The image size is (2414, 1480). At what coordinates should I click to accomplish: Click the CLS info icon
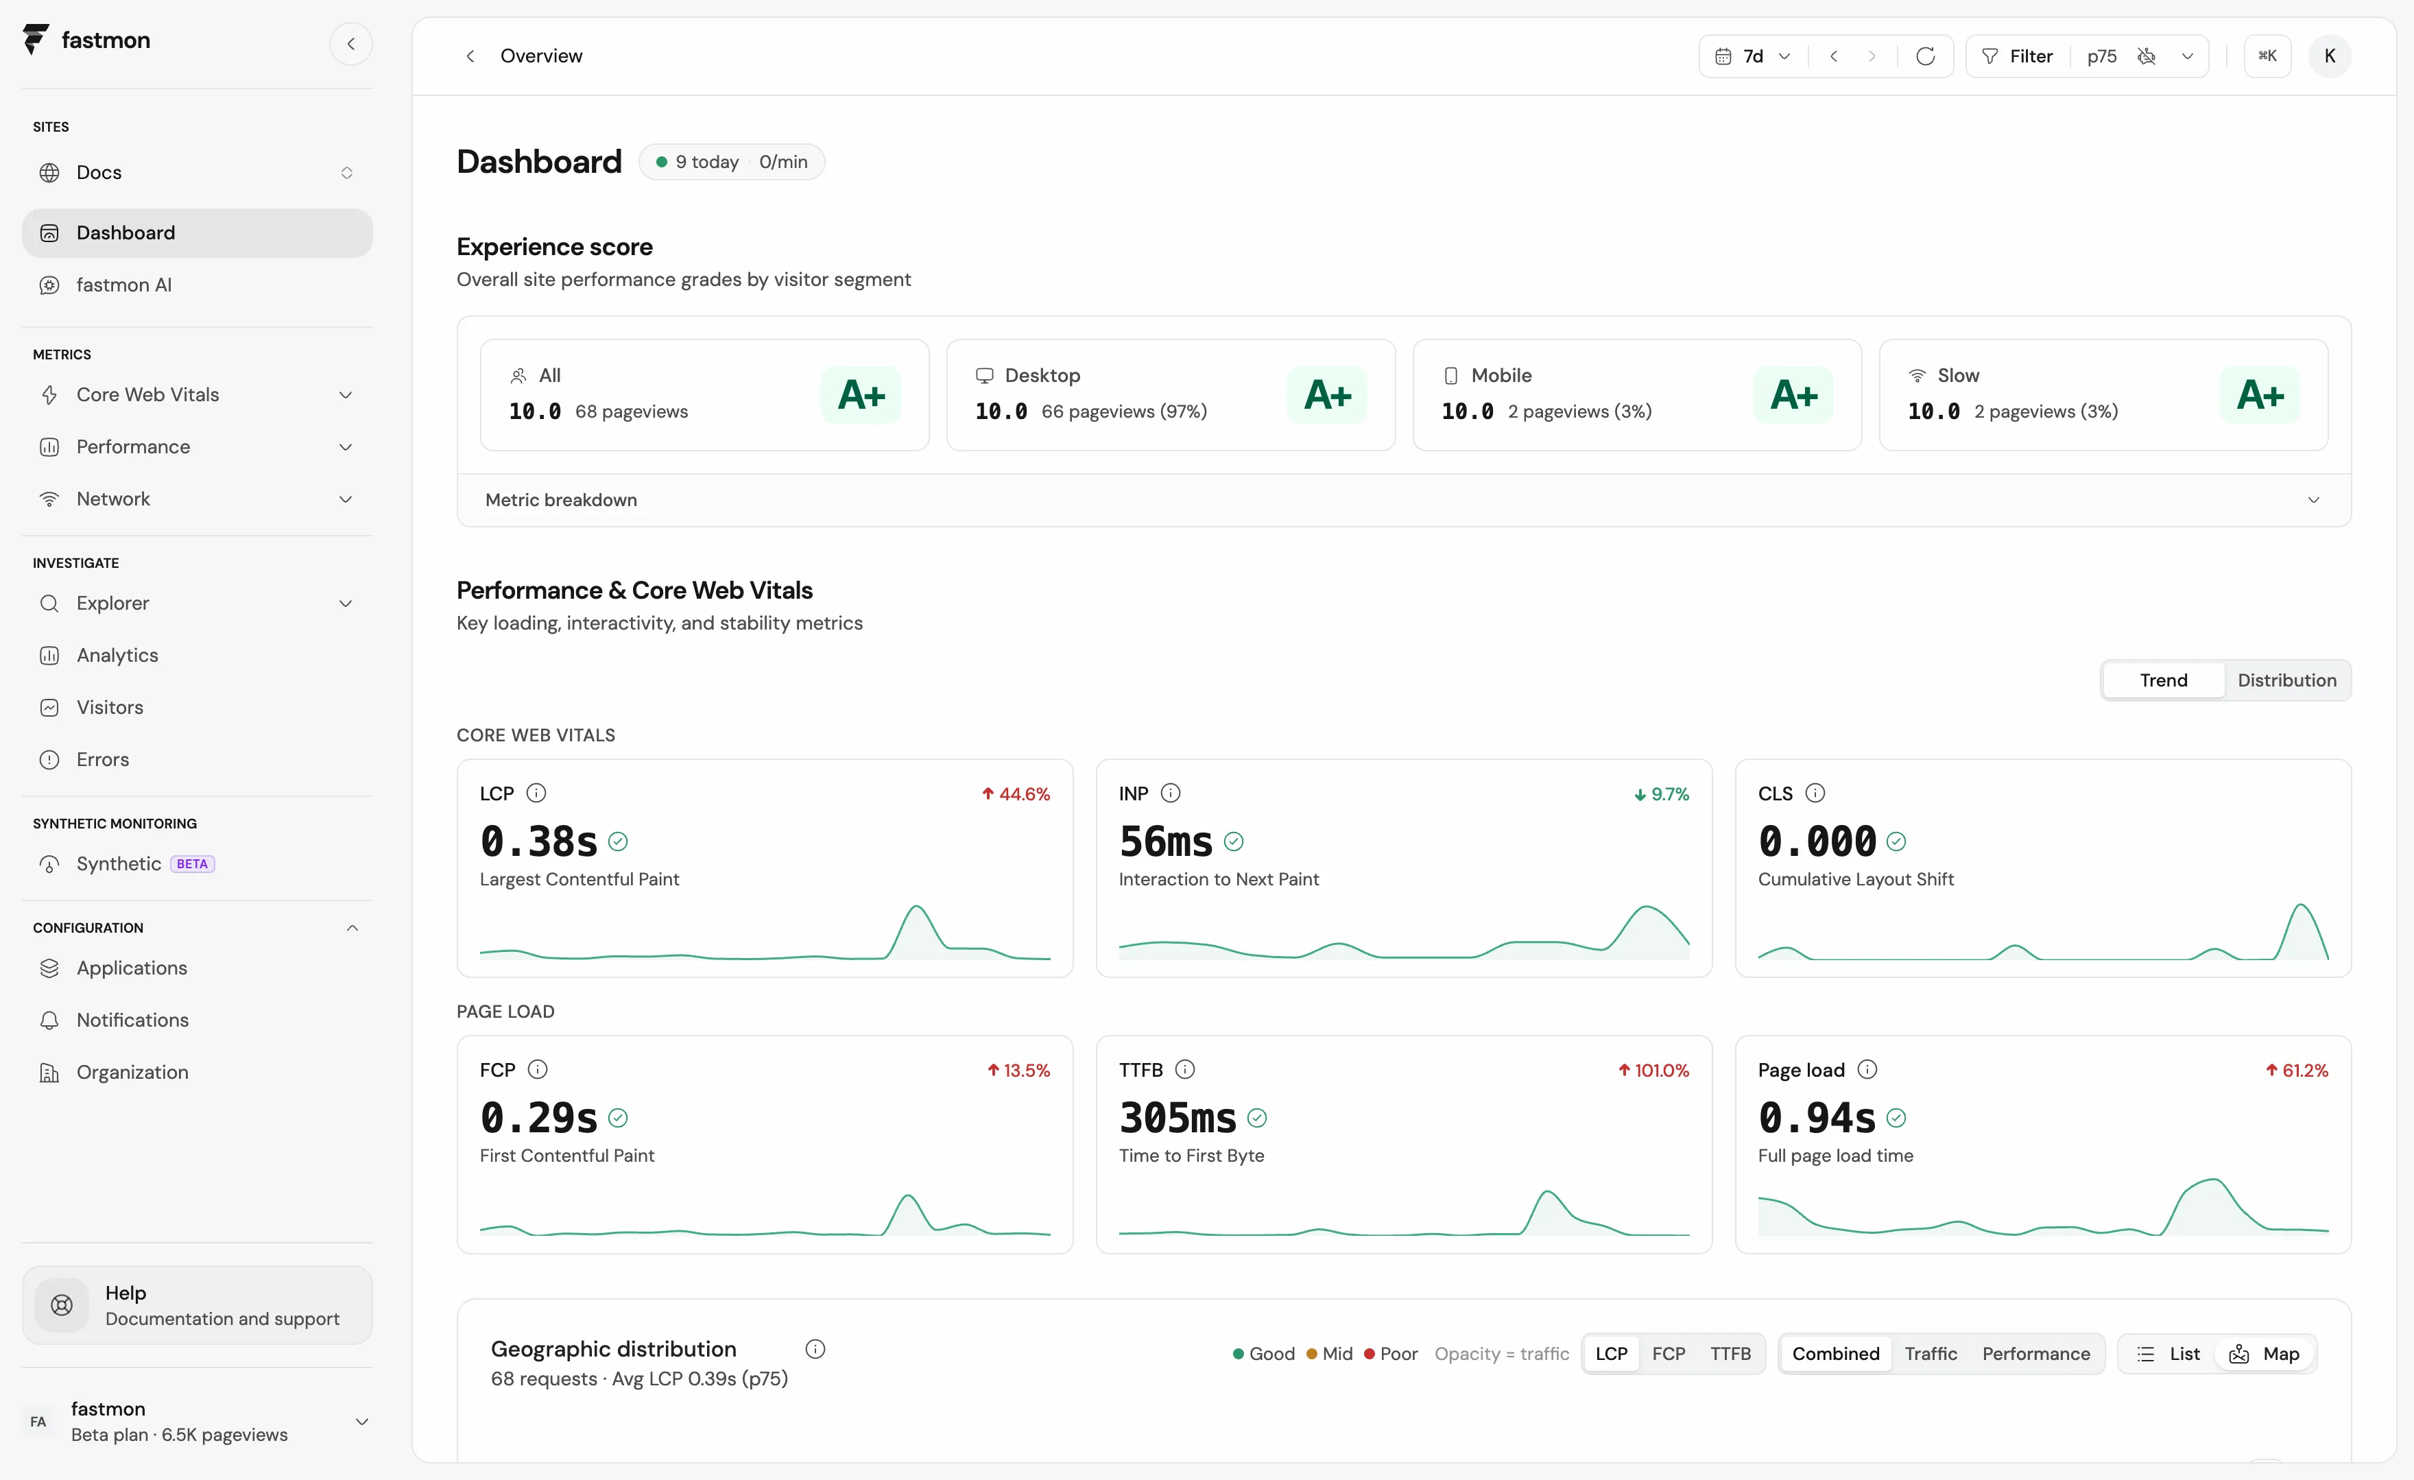[x=1815, y=792]
